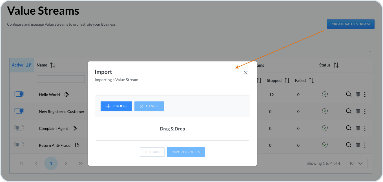Screen dimensions: 383x182
Task: Open the rows-per-page dropdown showing 10
Action: (357, 163)
